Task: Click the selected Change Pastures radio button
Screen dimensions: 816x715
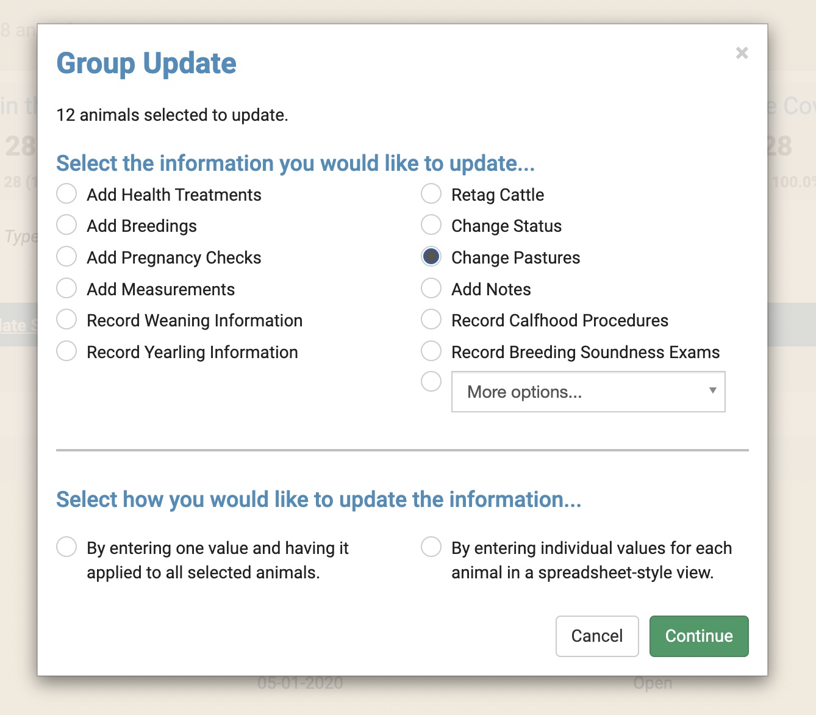Action: [x=431, y=257]
